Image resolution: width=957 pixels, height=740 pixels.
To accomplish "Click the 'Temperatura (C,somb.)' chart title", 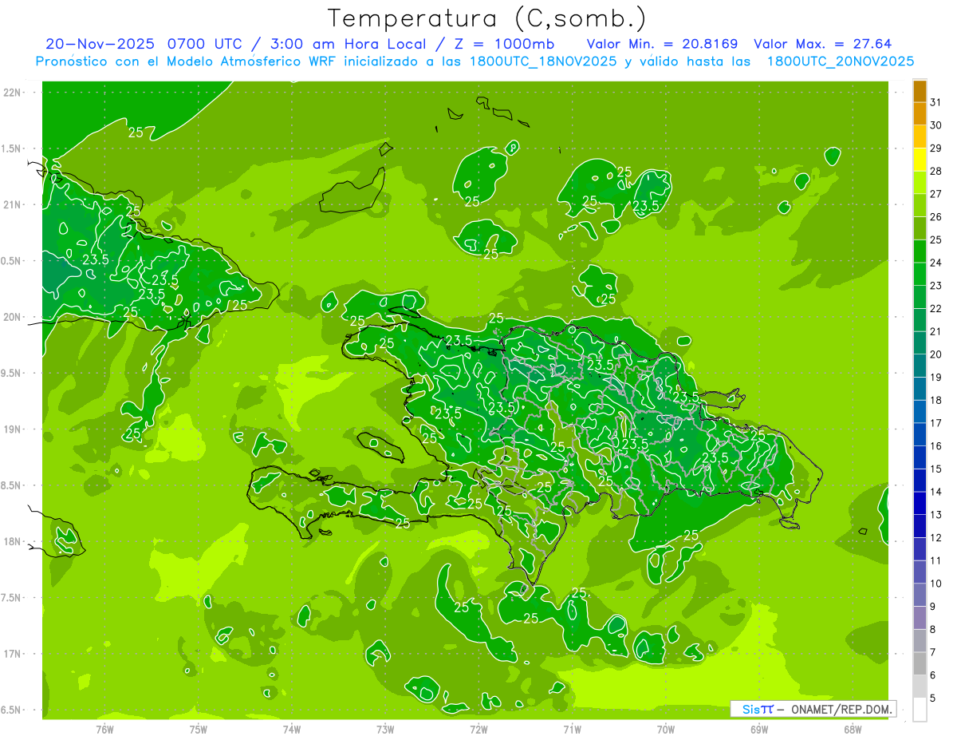I will [486, 18].
